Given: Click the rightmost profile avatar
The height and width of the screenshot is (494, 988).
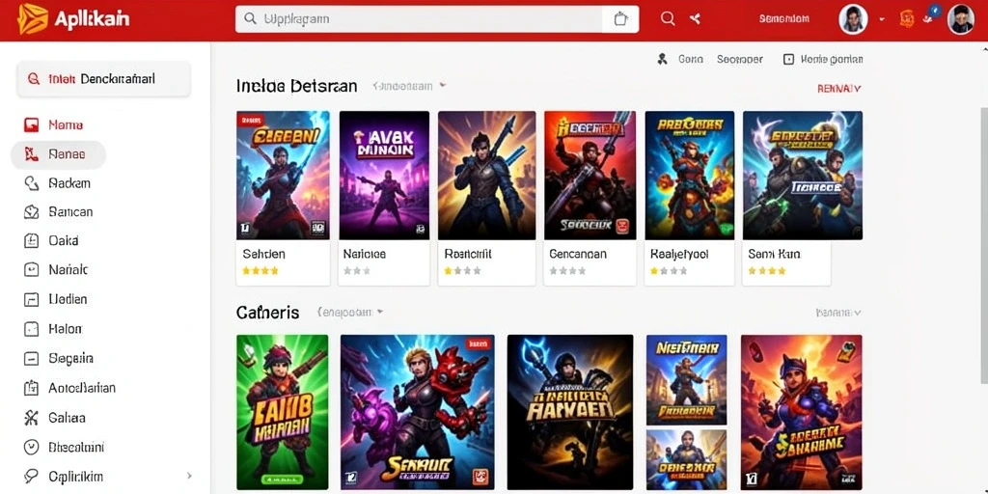Looking at the screenshot, I should (x=961, y=19).
